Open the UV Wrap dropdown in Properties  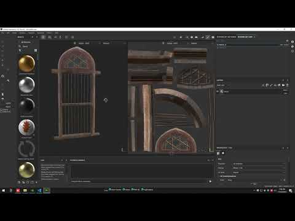pyautogui.click(x=259, y=173)
